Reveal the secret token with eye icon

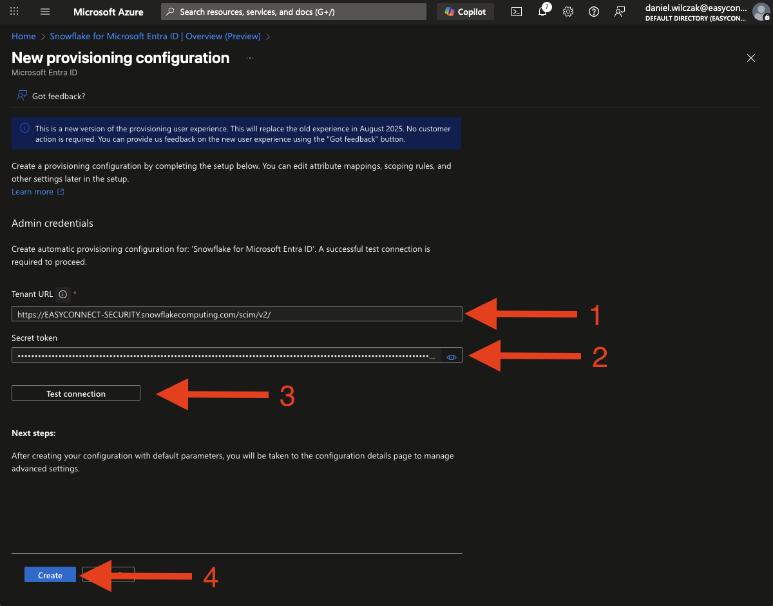(452, 357)
